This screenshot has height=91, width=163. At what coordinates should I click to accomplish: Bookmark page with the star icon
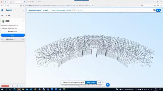[x=142, y=5]
